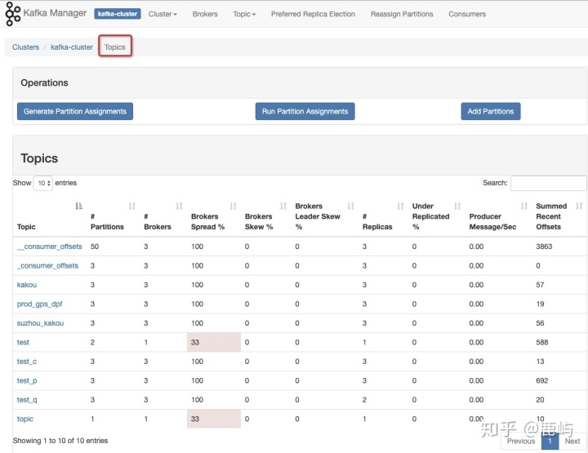Open the _consumer_offsets topic with 3 partitions
588x453 pixels.
pos(47,265)
